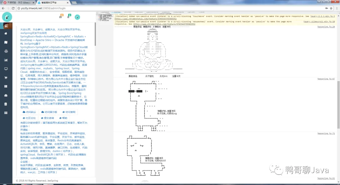This screenshot has width=340, height=185.
Task: Reload the page with refresh button
Action: [x=13, y=8]
